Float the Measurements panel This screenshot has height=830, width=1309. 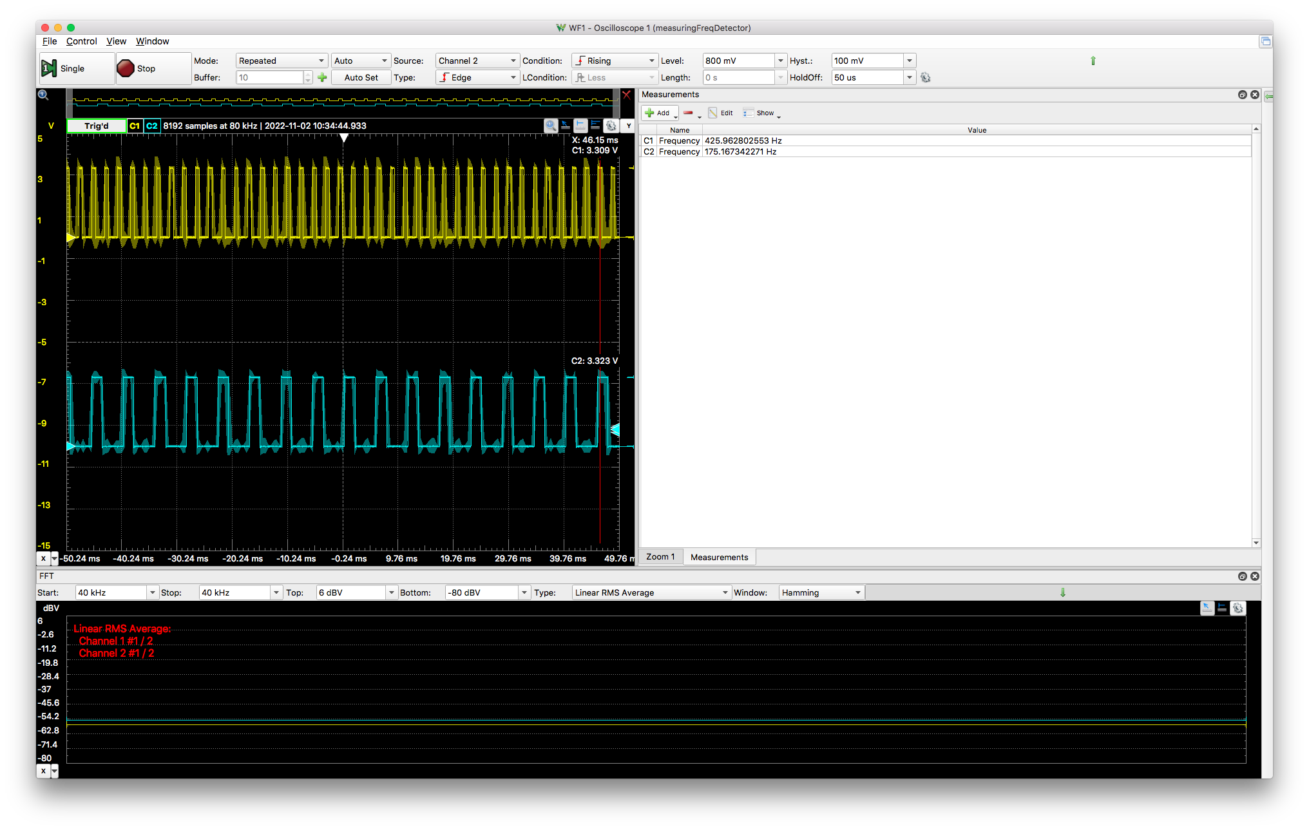point(1242,95)
